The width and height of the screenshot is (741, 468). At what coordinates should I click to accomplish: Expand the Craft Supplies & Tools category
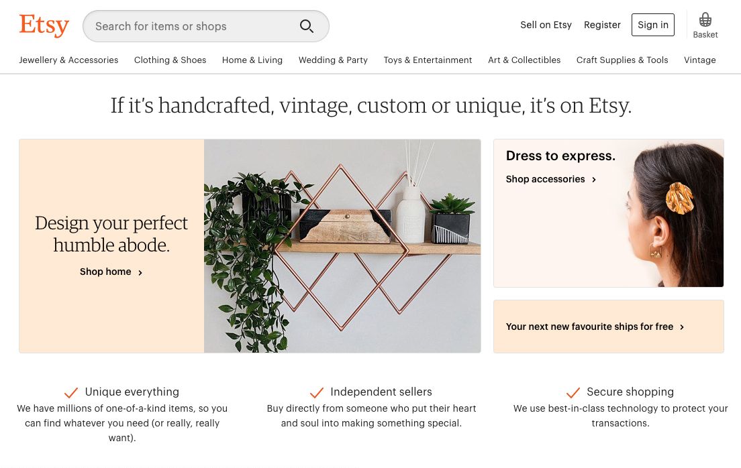tap(622, 60)
